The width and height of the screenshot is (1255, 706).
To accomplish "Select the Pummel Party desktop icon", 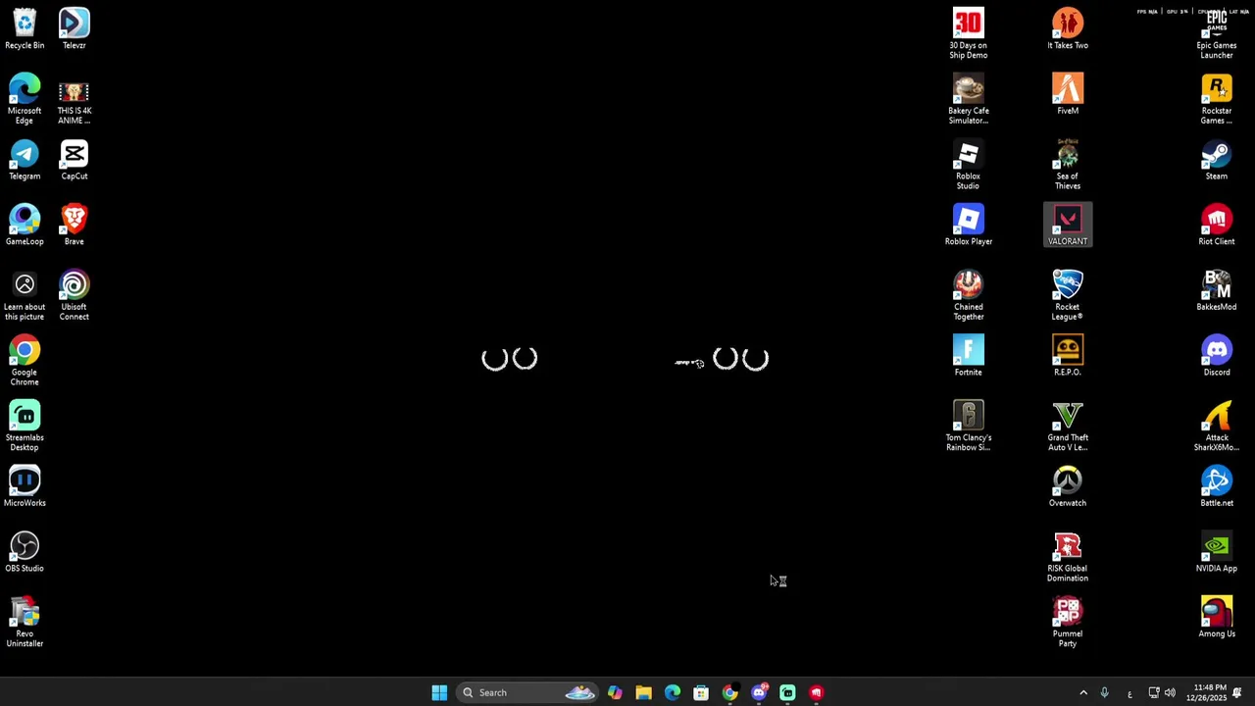I will 1068,623.
